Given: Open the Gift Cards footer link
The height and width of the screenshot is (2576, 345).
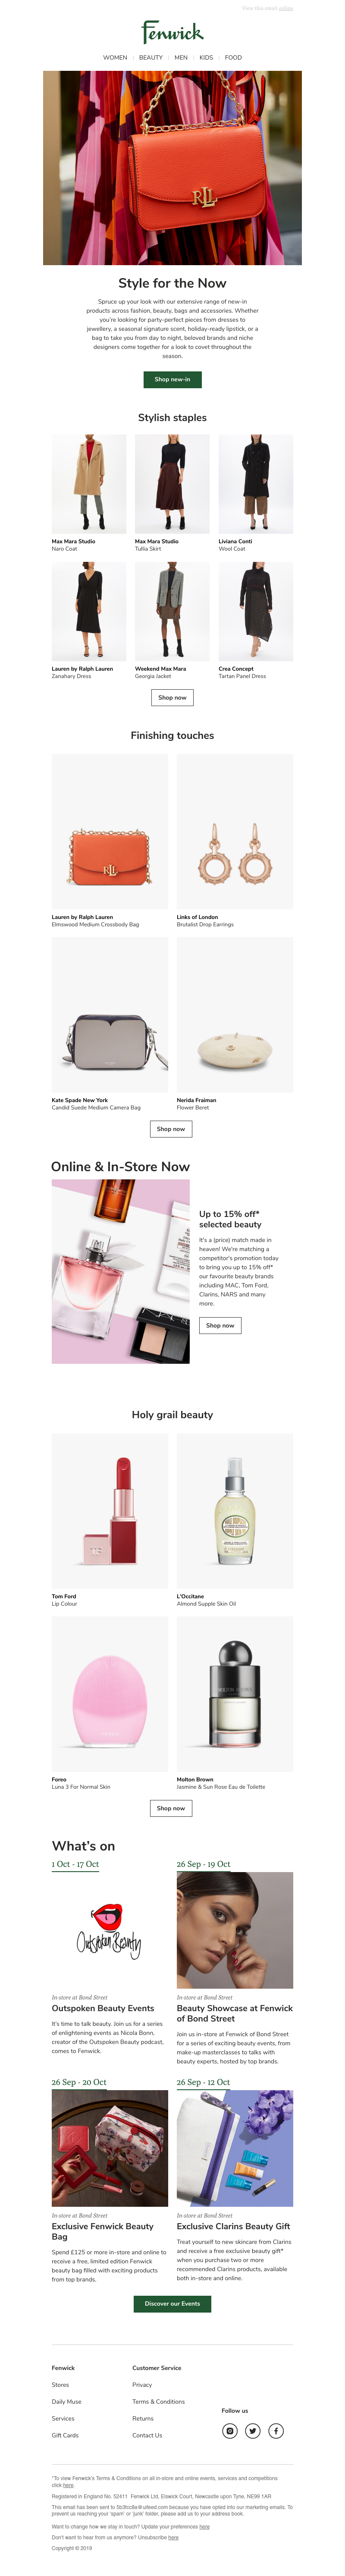Looking at the screenshot, I should pyautogui.click(x=65, y=2435).
